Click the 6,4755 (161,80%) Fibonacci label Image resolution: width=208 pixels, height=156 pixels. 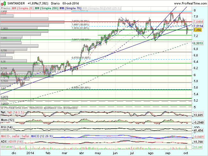click(x=81, y=58)
